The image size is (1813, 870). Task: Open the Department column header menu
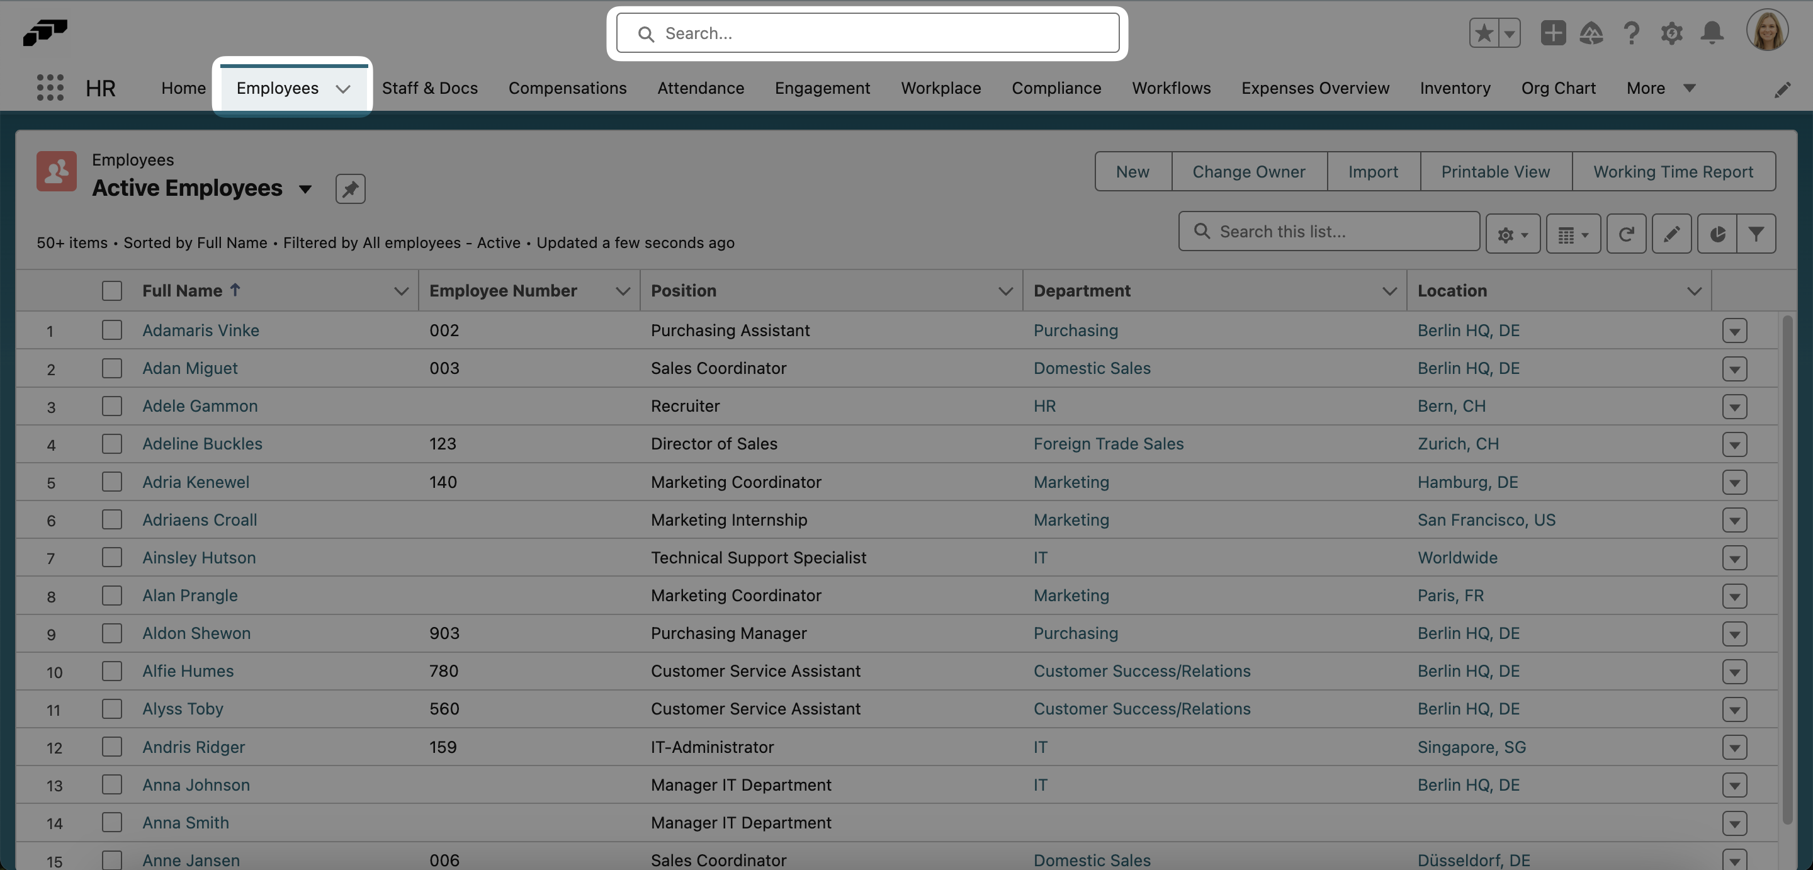(x=1389, y=291)
